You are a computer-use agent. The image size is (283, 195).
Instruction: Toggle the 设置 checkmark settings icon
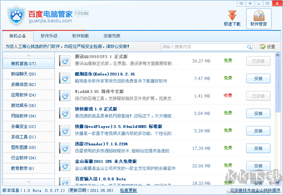point(263,47)
